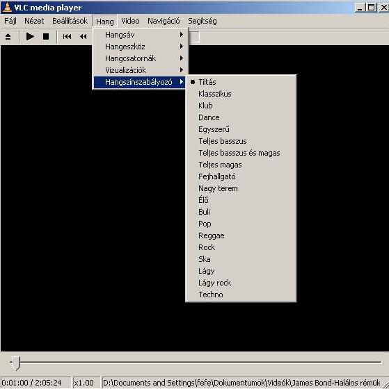Open the Navigáció menu

point(164,21)
